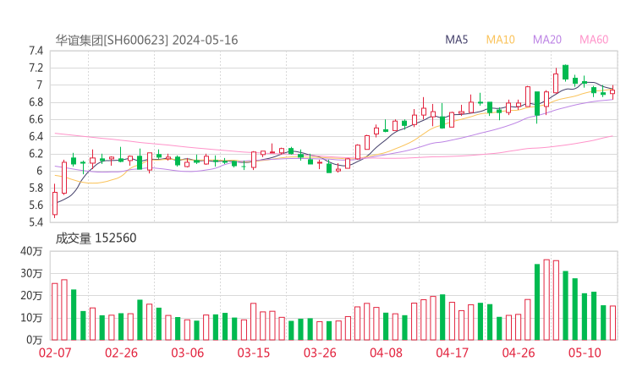Click the 03-06 date axis label
Image resolution: width=626 pixels, height=372 pixels.
[x=188, y=353]
